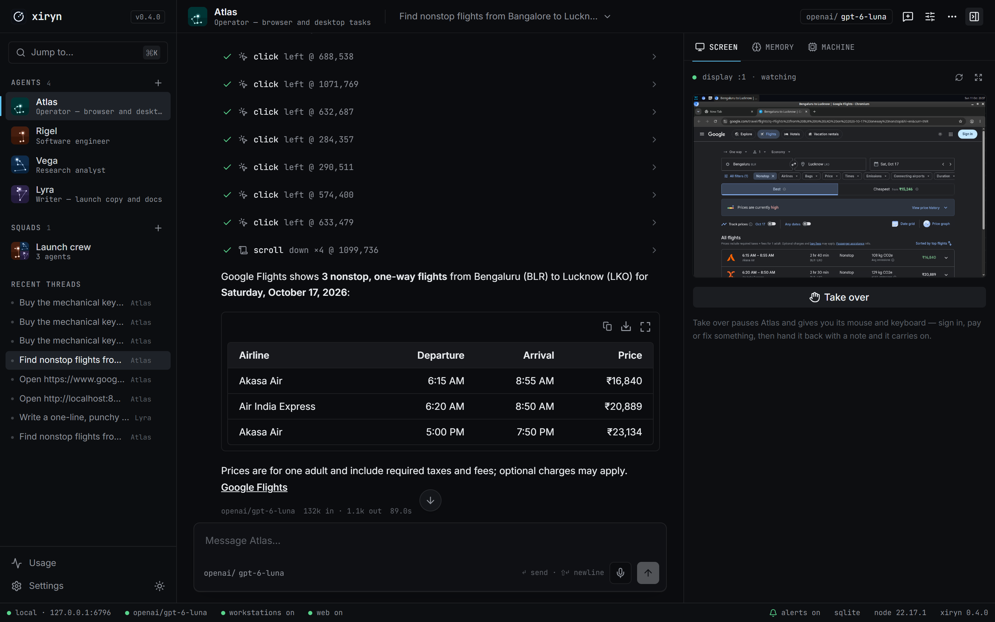Select the Rigel software engineer agent
The height and width of the screenshot is (622, 995).
88,135
